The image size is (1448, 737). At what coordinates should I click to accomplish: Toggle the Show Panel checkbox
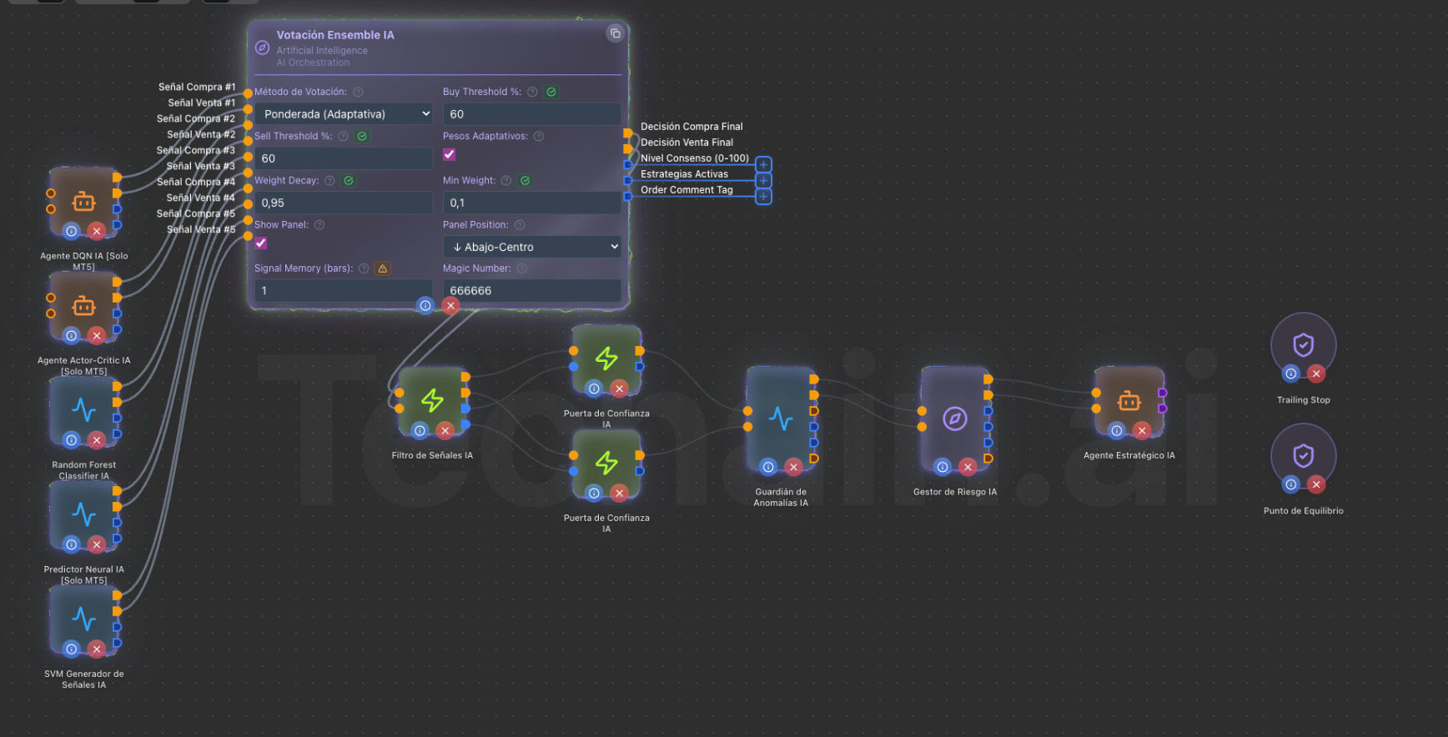pos(261,243)
